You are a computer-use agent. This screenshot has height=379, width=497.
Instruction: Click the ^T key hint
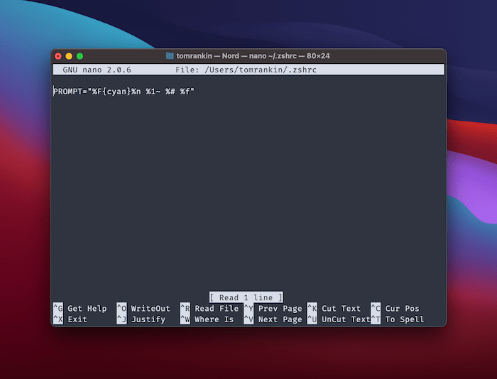[376, 319]
